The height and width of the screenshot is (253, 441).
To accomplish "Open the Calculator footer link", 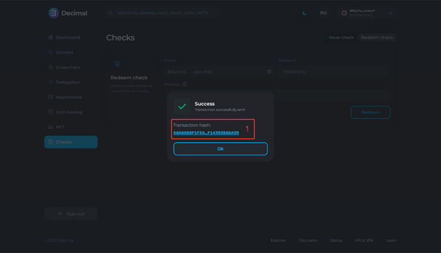I will [x=308, y=240].
